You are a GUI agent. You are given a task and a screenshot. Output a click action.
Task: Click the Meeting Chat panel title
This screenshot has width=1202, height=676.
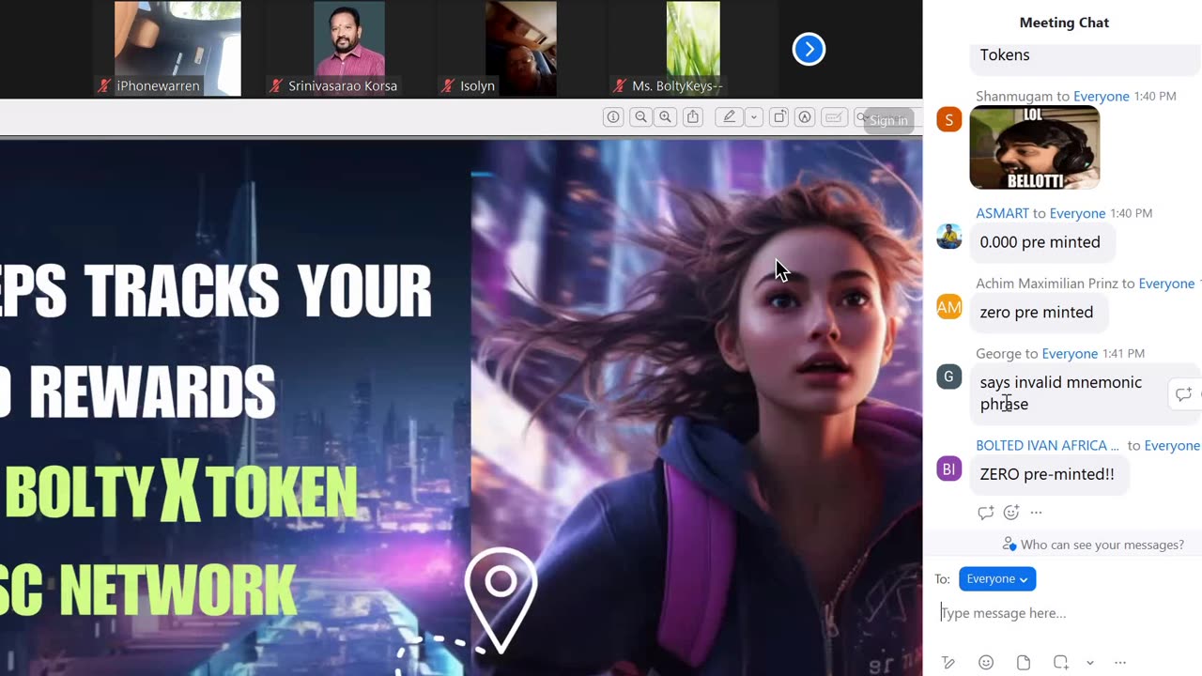(1064, 23)
